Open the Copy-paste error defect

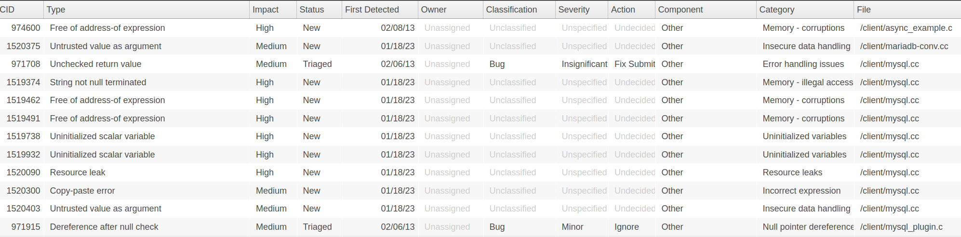point(82,191)
